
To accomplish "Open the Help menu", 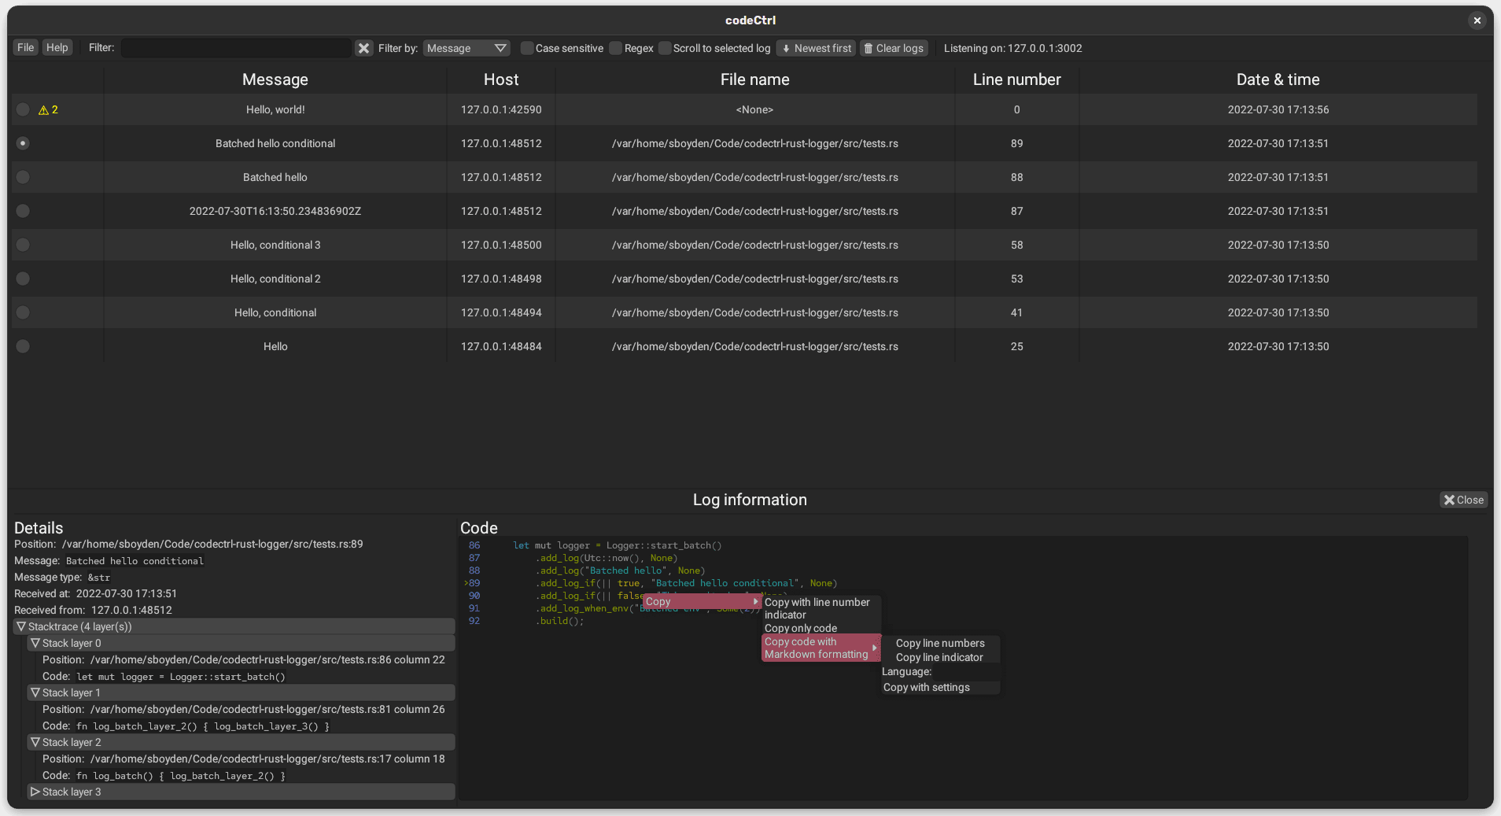I will coord(57,47).
